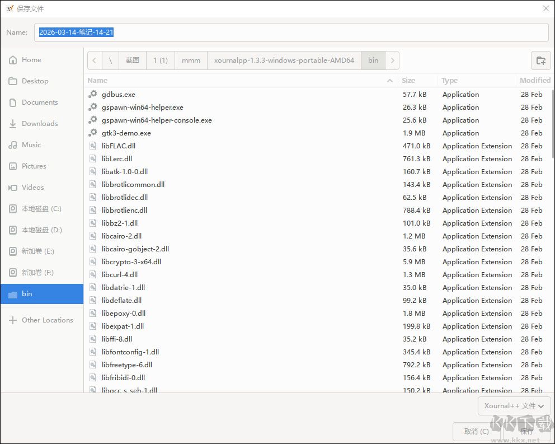Sort the list by the Name column
This screenshot has width=555, height=444.
tap(241, 81)
